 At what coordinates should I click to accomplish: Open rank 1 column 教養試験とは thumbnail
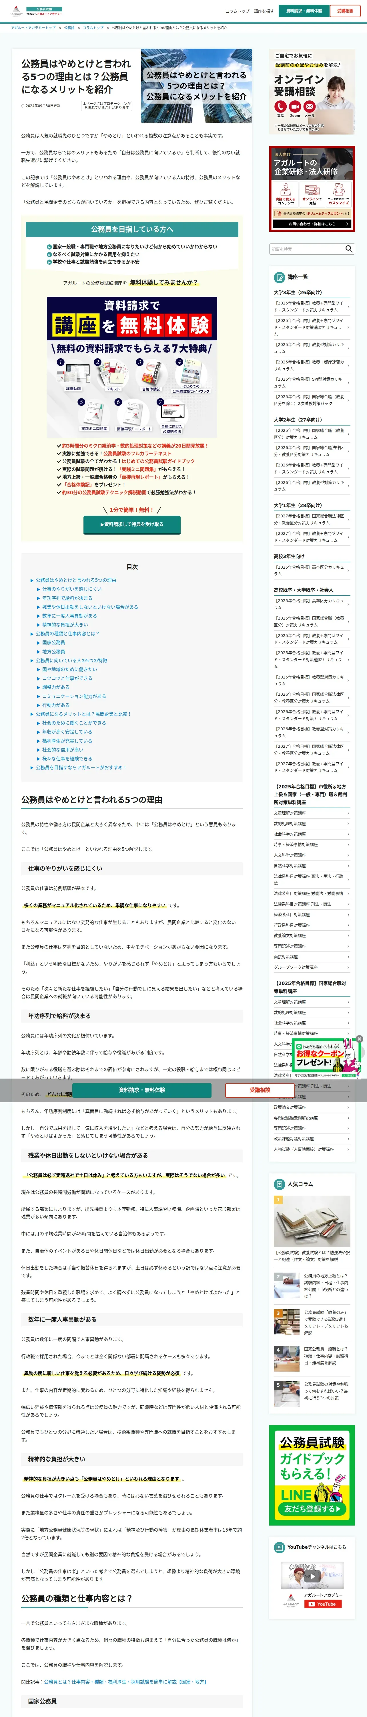[312, 1222]
